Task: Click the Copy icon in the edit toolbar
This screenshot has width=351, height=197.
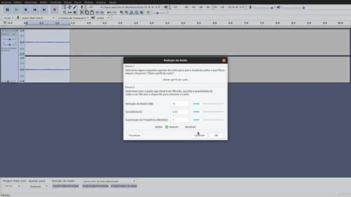Action: [x=87, y=12]
